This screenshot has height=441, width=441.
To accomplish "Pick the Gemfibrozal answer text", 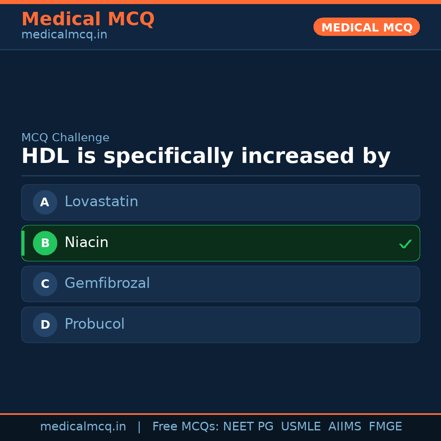I will point(107,283).
